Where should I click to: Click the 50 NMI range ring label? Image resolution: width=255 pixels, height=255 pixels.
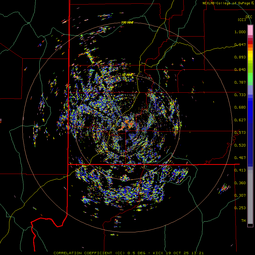click(x=127, y=75)
